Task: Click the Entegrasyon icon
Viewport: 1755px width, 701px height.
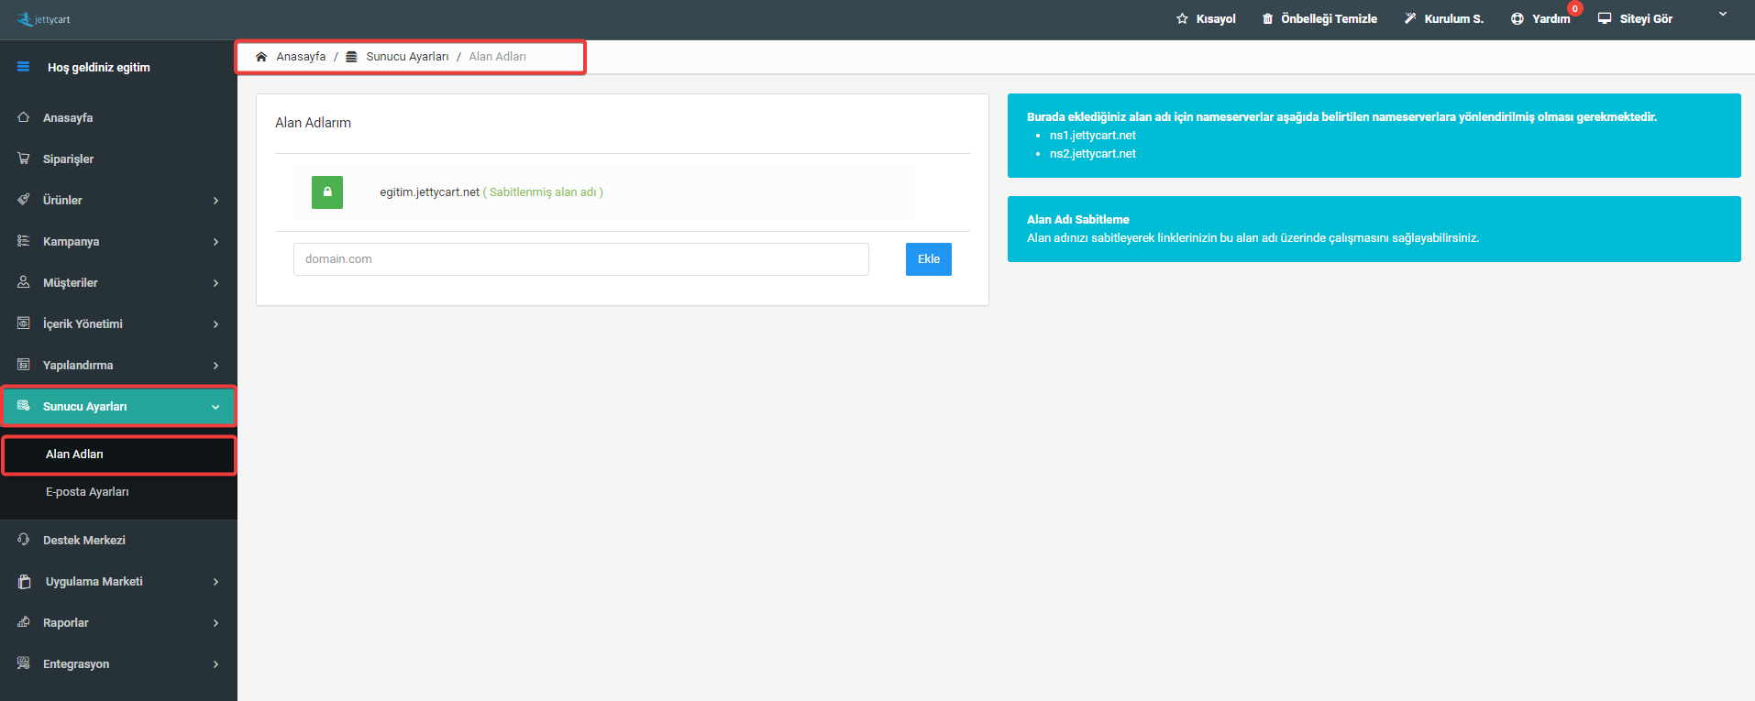Action: [x=24, y=663]
